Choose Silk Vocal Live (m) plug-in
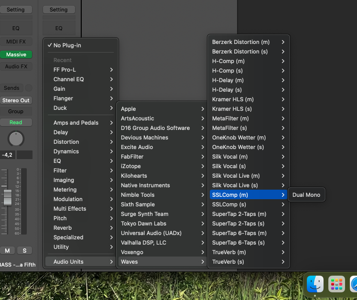The height and width of the screenshot is (300, 357). (x=249, y=176)
